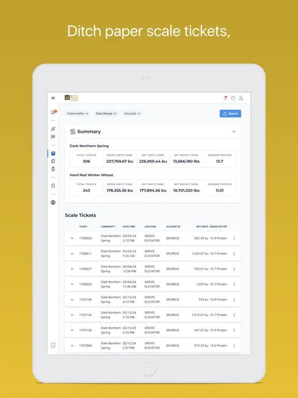Collapse the Summary panel chevron
The image size is (298, 398).
click(234, 132)
